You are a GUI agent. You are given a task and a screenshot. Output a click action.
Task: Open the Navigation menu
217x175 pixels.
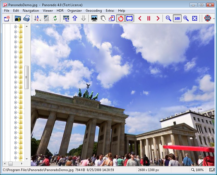pos(31,11)
